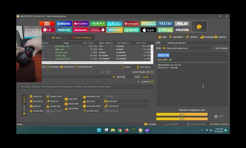Click REPAIR IMEI tool
The height and width of the screenshot is (148, 246).
pyautogui.click(x=36, y=111)
